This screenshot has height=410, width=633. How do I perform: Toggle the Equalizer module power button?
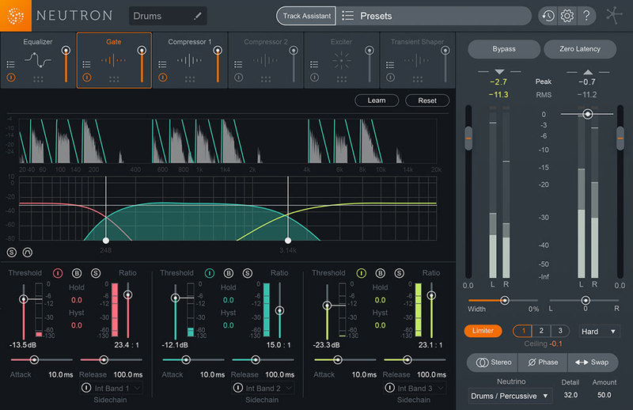[11, 78]
